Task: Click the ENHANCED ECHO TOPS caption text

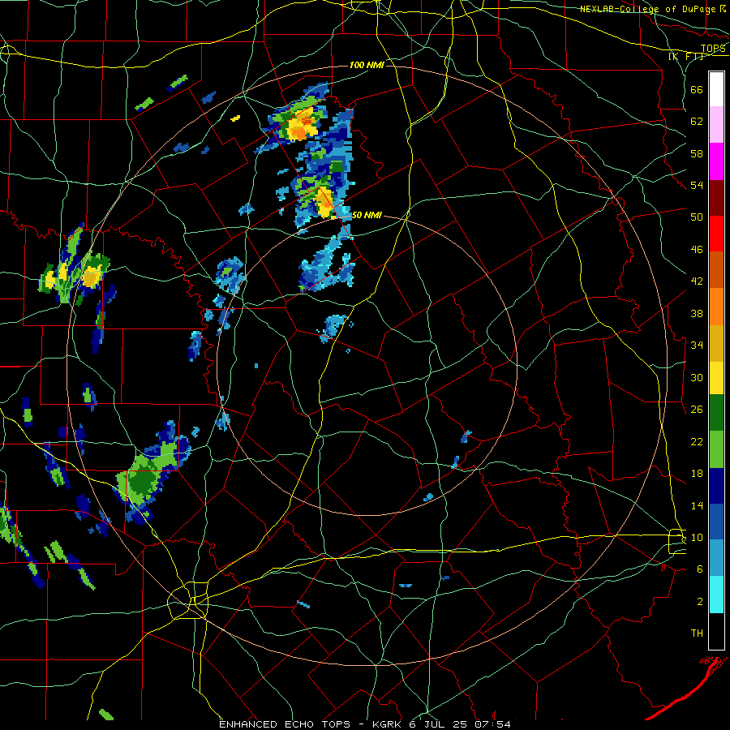Action: click(285, 724)
